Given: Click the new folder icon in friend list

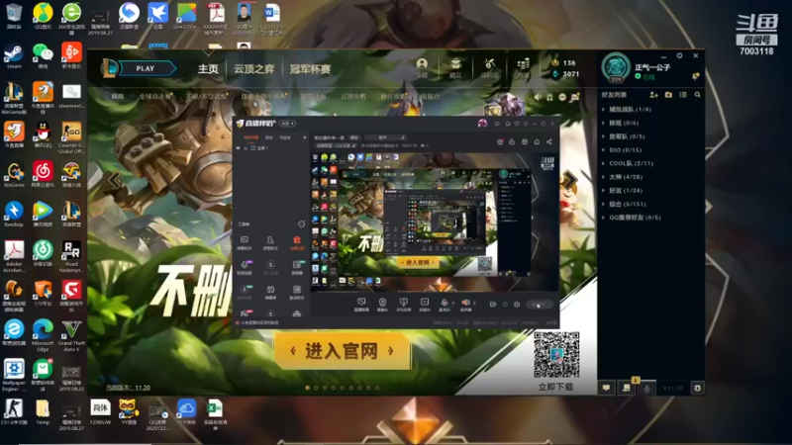Looking at the screenshot, I should point(668,95).
